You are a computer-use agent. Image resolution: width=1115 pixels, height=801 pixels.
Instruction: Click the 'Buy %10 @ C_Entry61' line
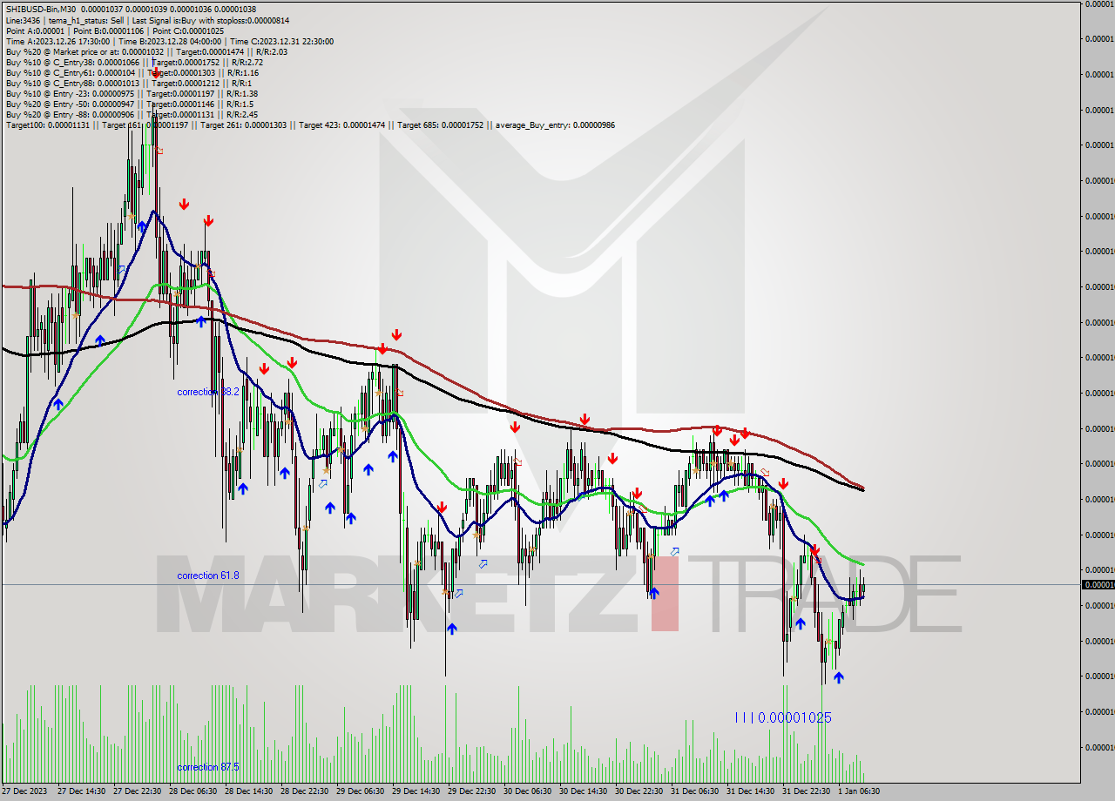(132, 72)
